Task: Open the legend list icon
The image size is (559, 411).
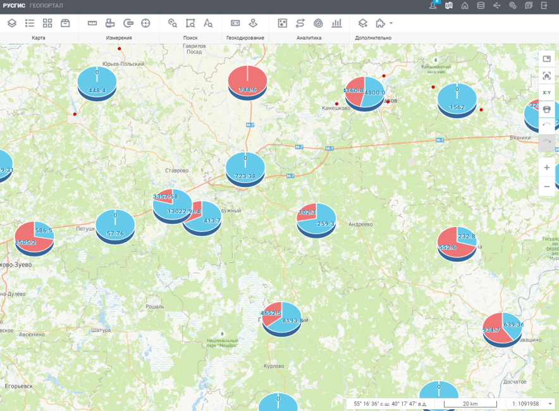Action: 30,23
